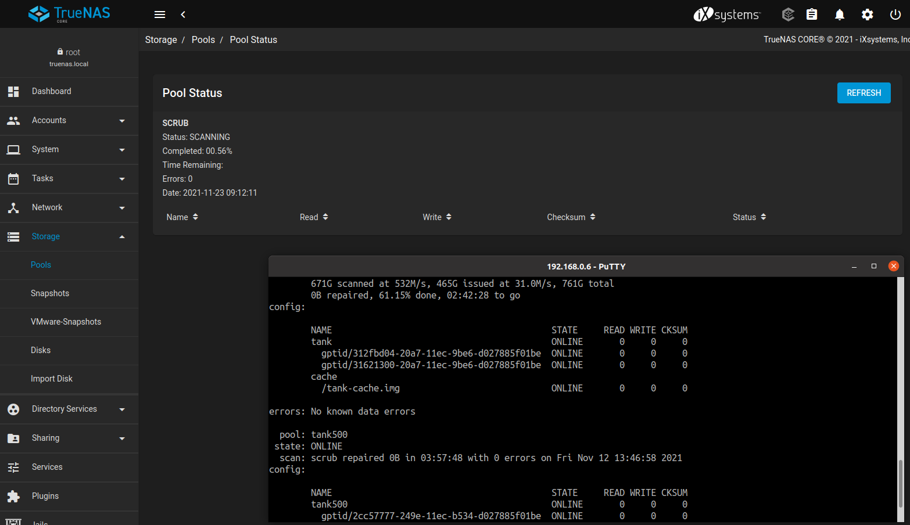Image resolution: width=910 pixels, height=525 pixels.
Task: Toggle the hamburger side menu
Action: coord(160,15)
